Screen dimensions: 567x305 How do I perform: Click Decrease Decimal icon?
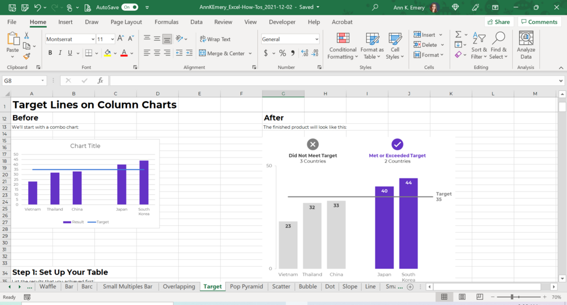pos(315,53)
